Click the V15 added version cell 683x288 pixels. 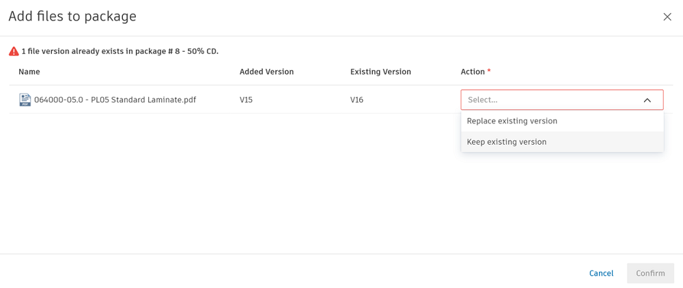point(246,100)
